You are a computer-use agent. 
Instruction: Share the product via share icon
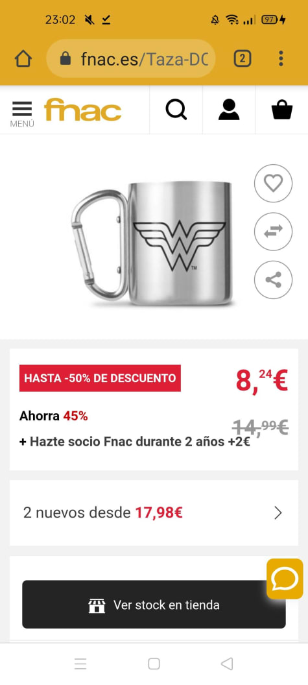[274, 280]
